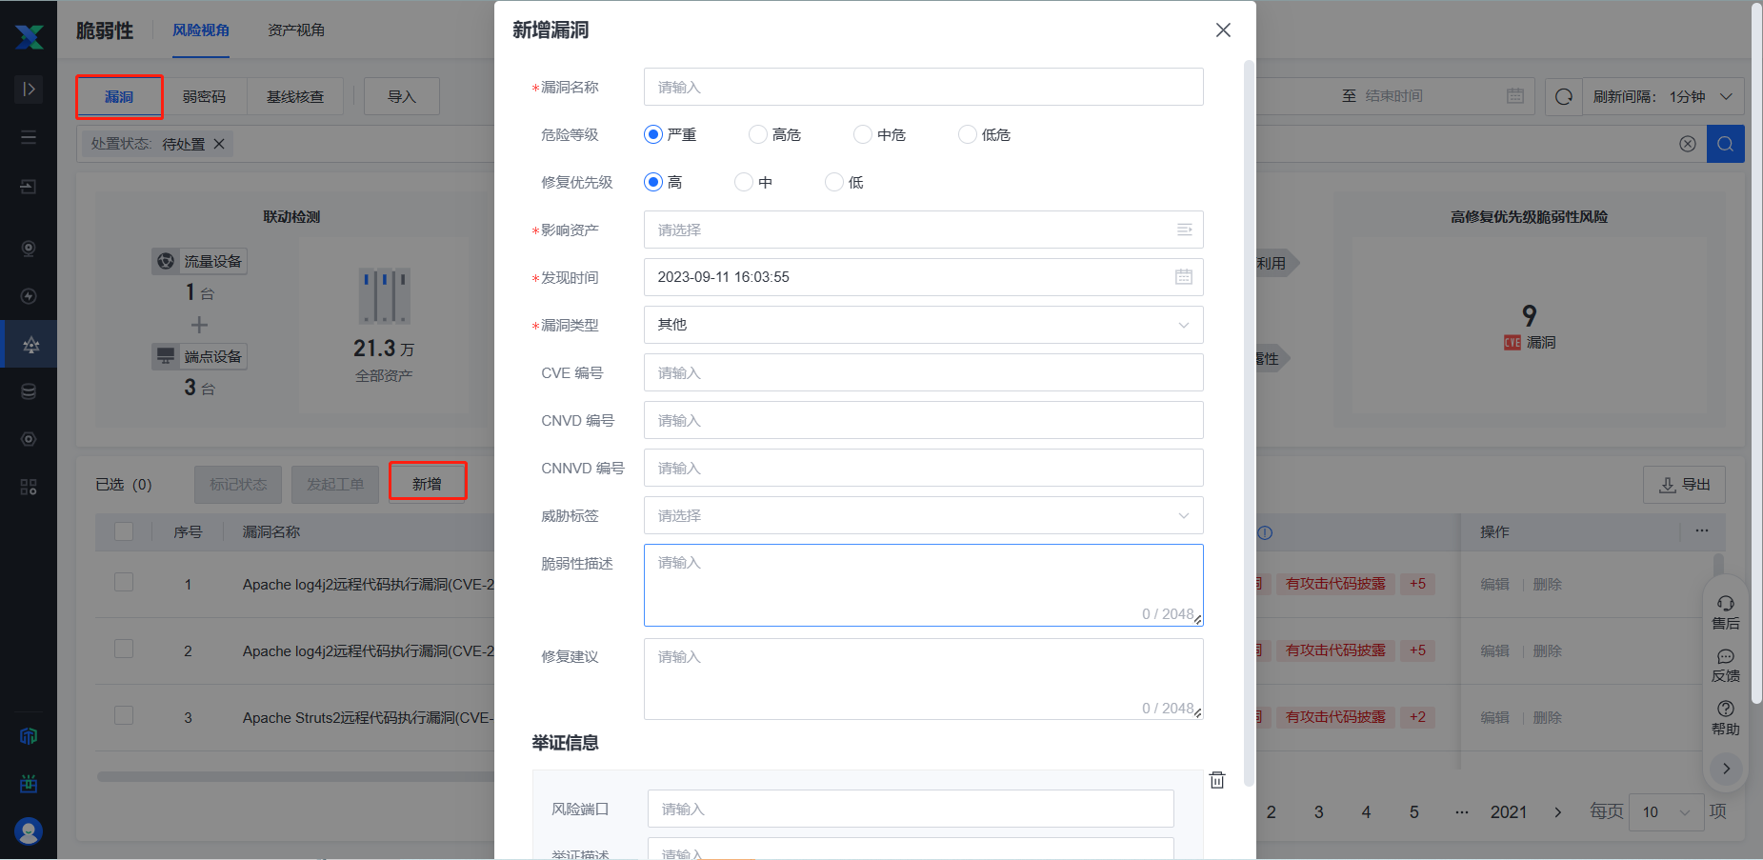Click the refresh icon near refresh interval
The image size is (1763, 860).
point(1563,97)
